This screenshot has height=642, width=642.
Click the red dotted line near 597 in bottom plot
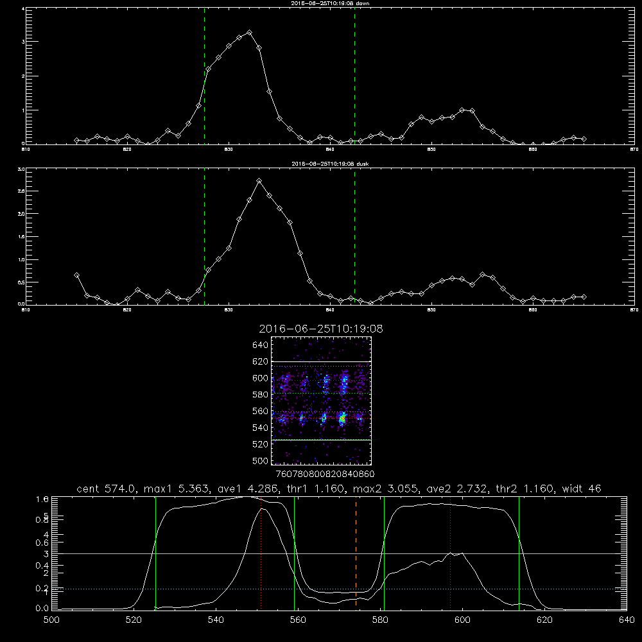[x=451, y=553]
